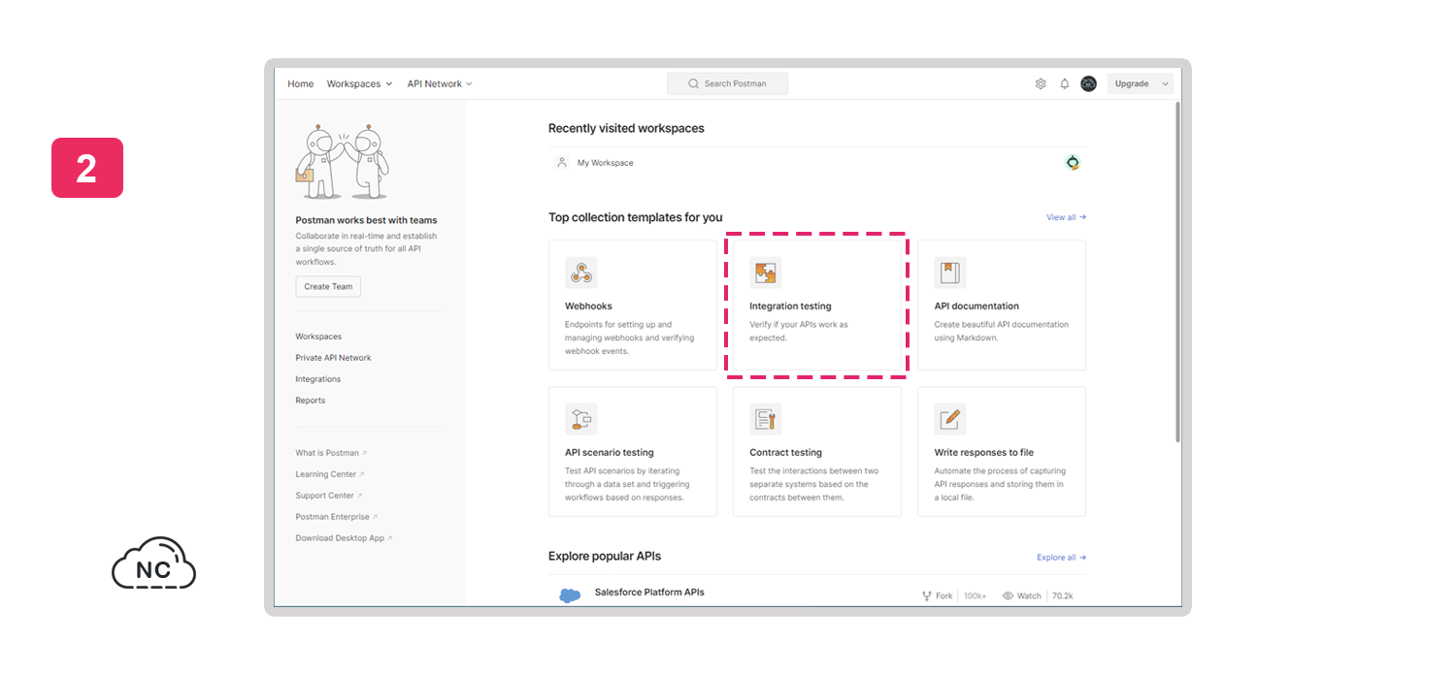Select the API documentation template title
This screenshot has height=675, width=1456.
pyautogui.click(x=976, y=306)
